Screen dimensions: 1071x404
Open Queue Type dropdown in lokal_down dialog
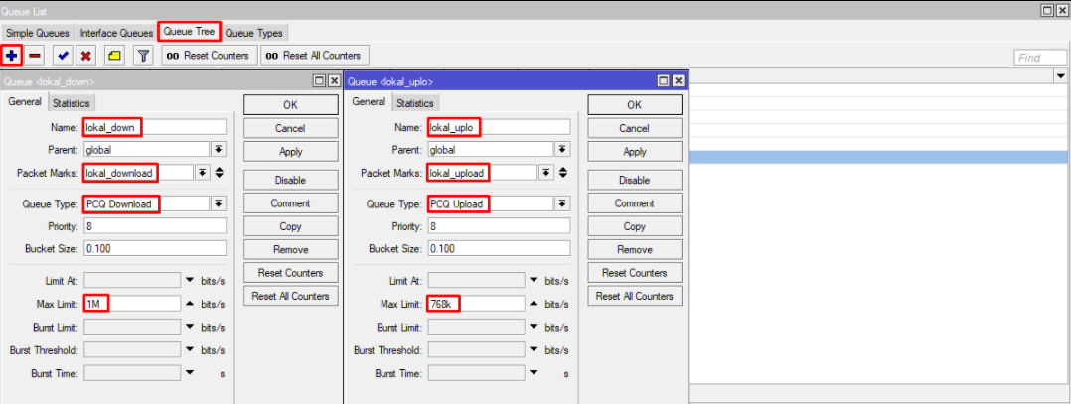[219, 203]
